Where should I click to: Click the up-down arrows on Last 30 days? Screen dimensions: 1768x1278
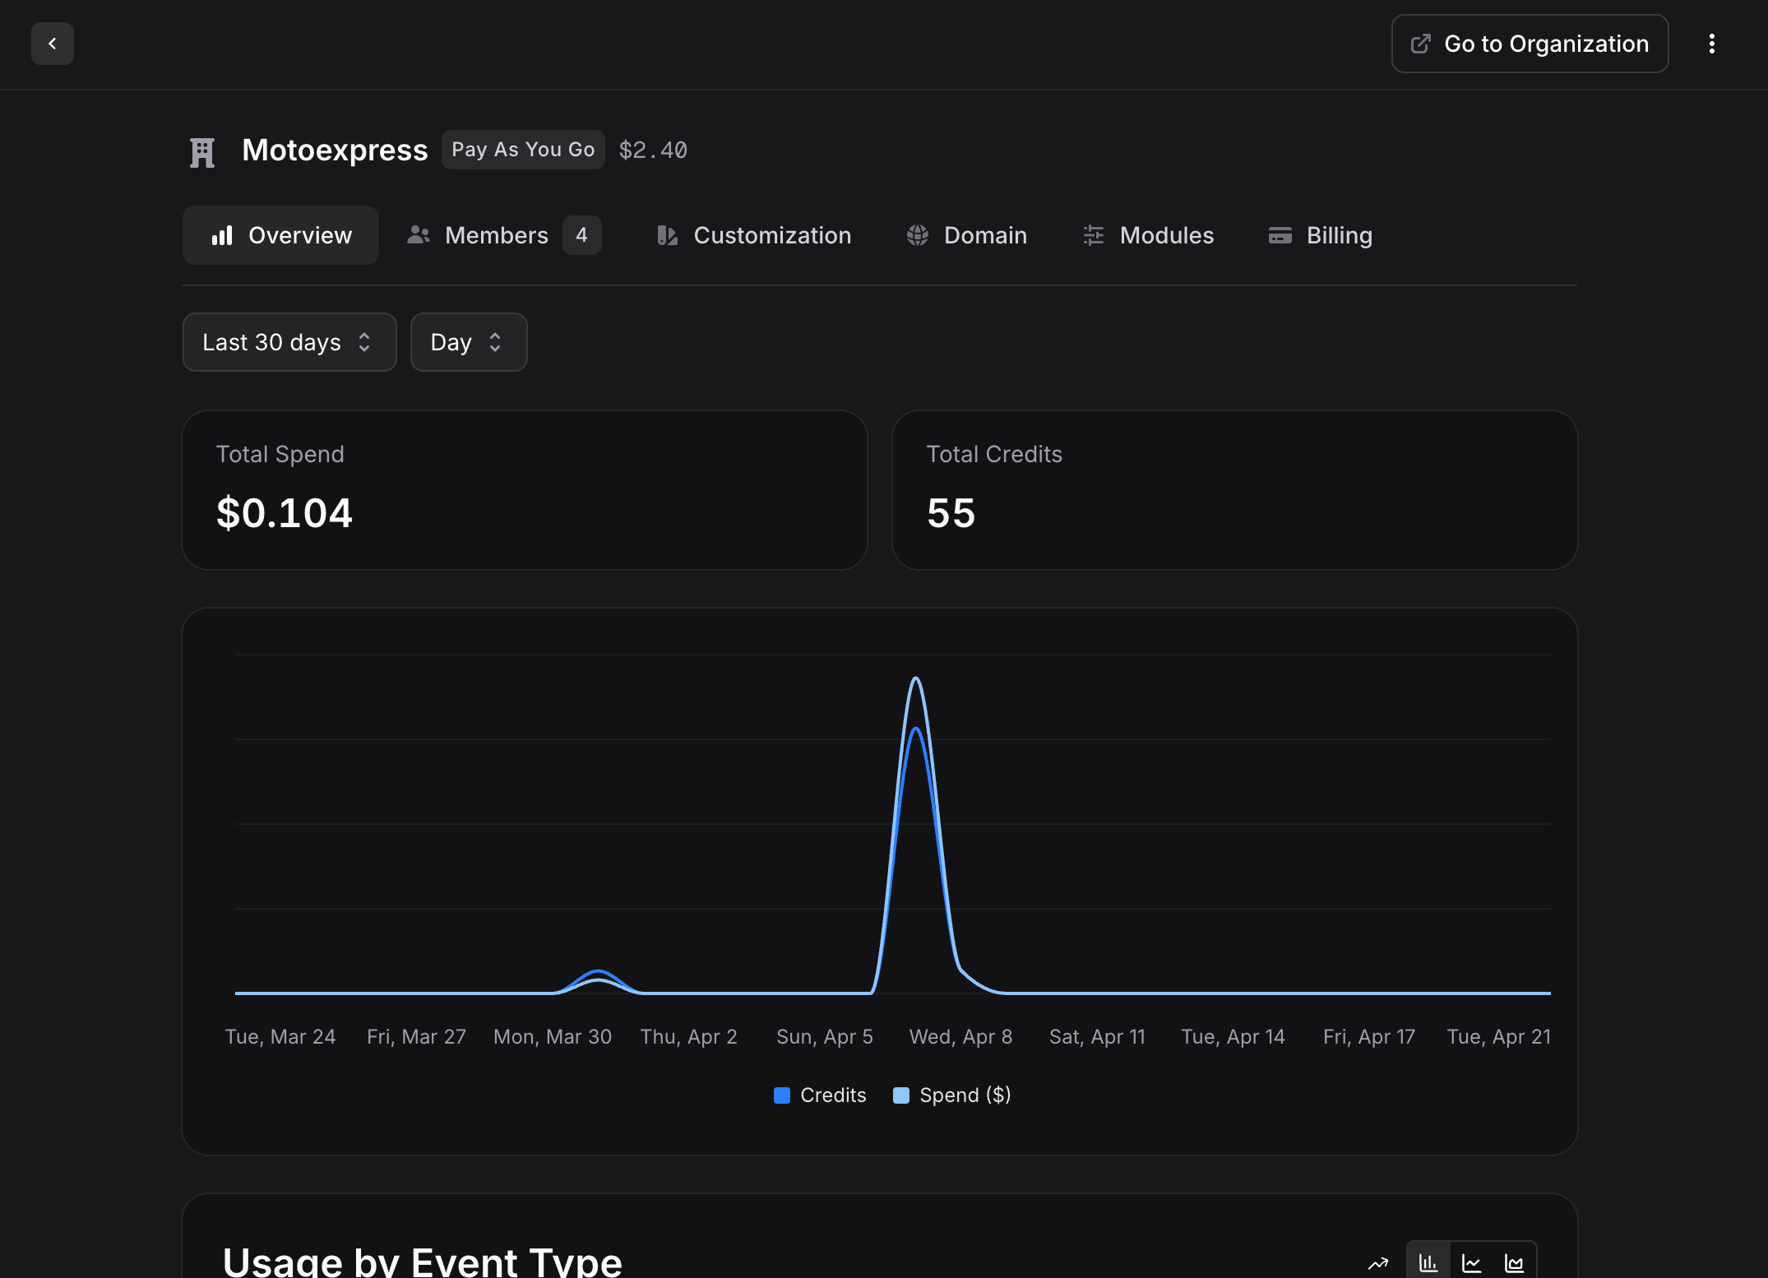pos(364,342)
